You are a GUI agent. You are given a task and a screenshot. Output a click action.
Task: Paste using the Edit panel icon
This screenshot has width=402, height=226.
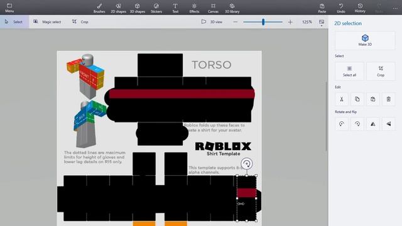(372, 99)
